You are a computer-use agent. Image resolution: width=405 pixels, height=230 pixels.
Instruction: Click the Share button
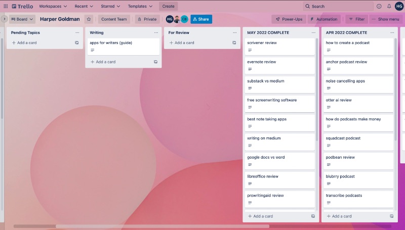(201, 19)
